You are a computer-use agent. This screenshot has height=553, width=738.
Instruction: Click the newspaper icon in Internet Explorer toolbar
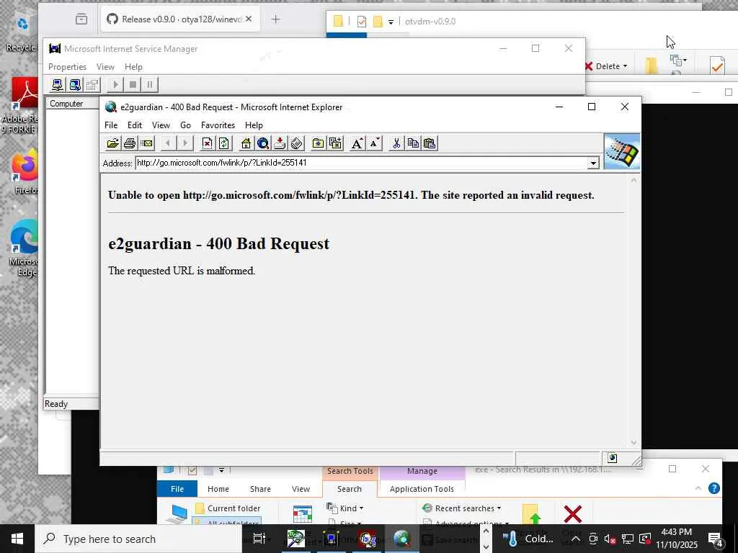click(x=296, y=143)
